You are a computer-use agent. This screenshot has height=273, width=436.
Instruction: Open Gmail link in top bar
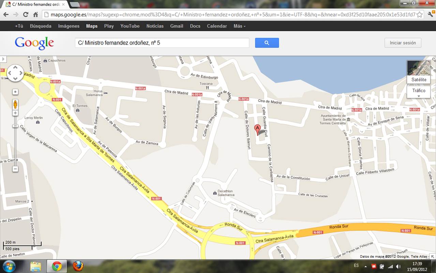pos(177,26)
